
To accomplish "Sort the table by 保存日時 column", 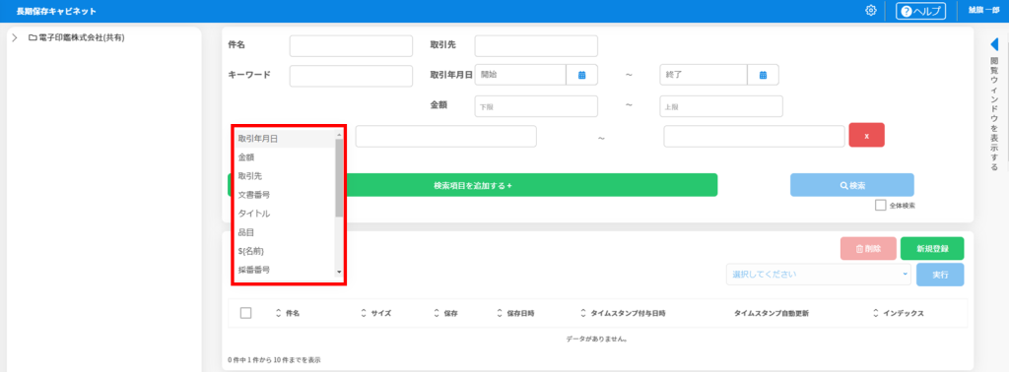I will click(516, 314).
